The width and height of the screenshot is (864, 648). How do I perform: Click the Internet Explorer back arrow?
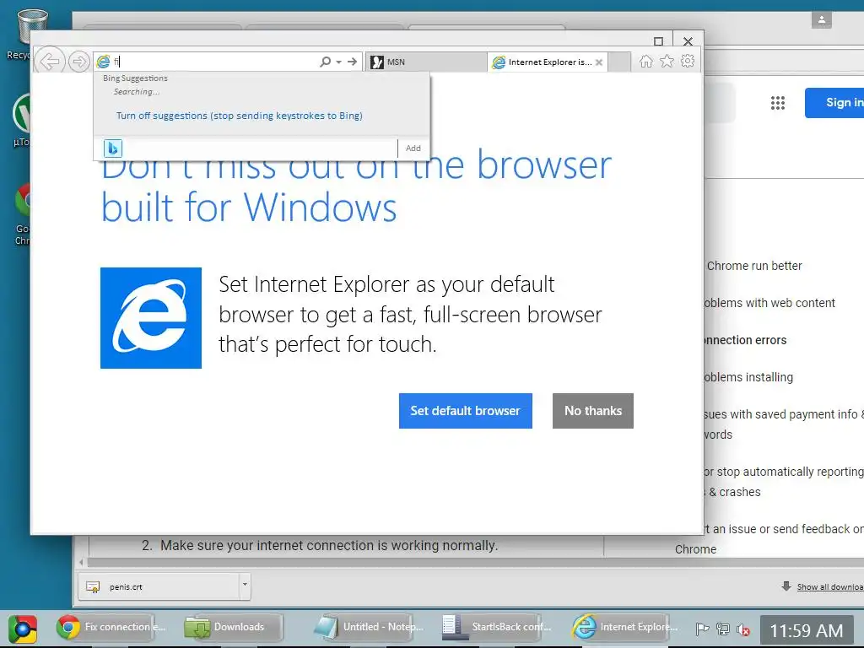pos(50,61)
